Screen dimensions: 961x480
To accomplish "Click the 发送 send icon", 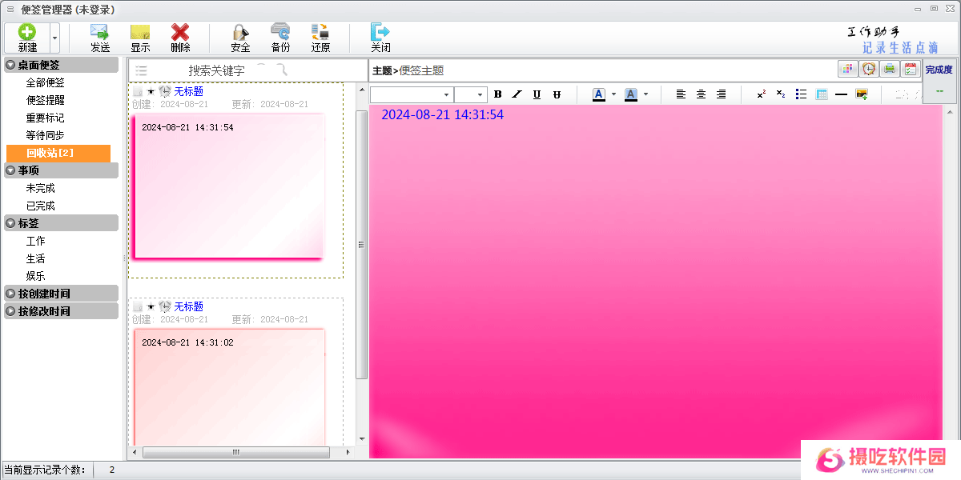I will click(99, 32).
